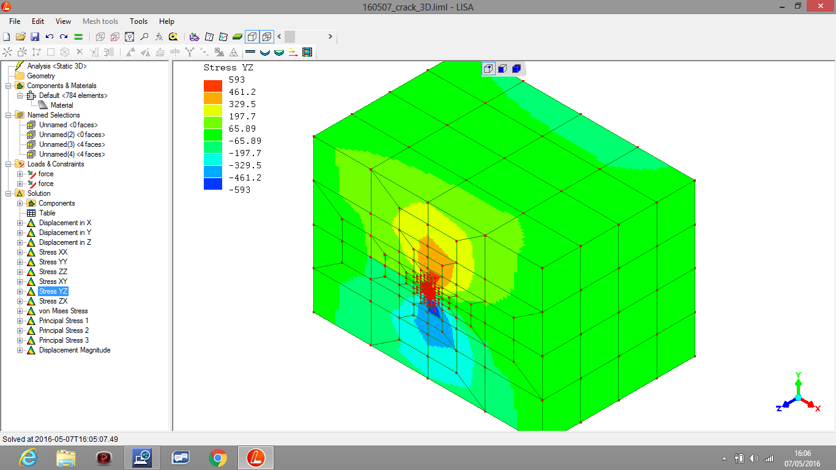Select the Table item under Solution

tap(47, 213)
